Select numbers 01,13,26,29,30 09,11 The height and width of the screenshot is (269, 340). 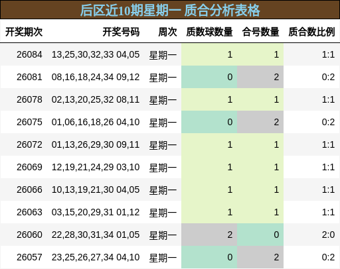pyautogui.click(x=96, y=144)
